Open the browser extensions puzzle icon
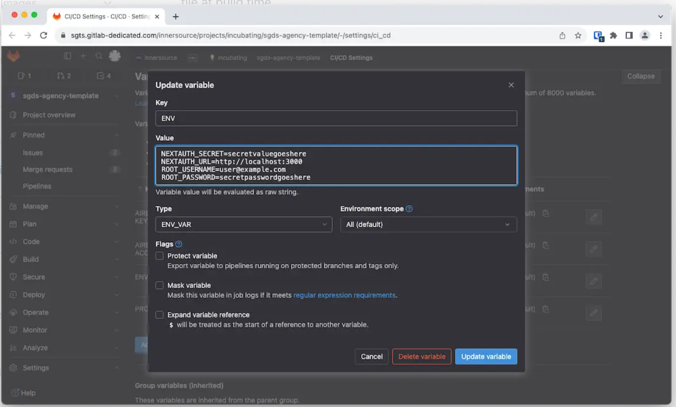This screenshot has height=407, width=676. 613,36
